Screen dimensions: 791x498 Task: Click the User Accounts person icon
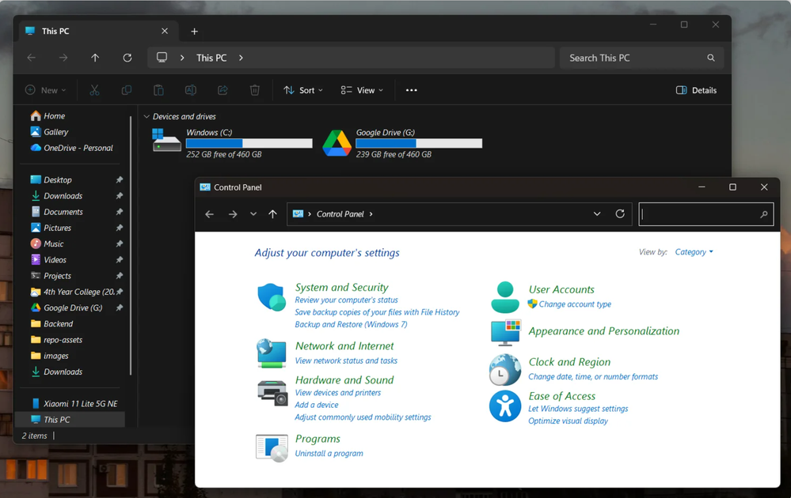point(505,297)
